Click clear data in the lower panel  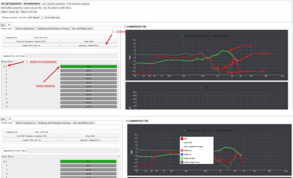(x=90, y=136)
